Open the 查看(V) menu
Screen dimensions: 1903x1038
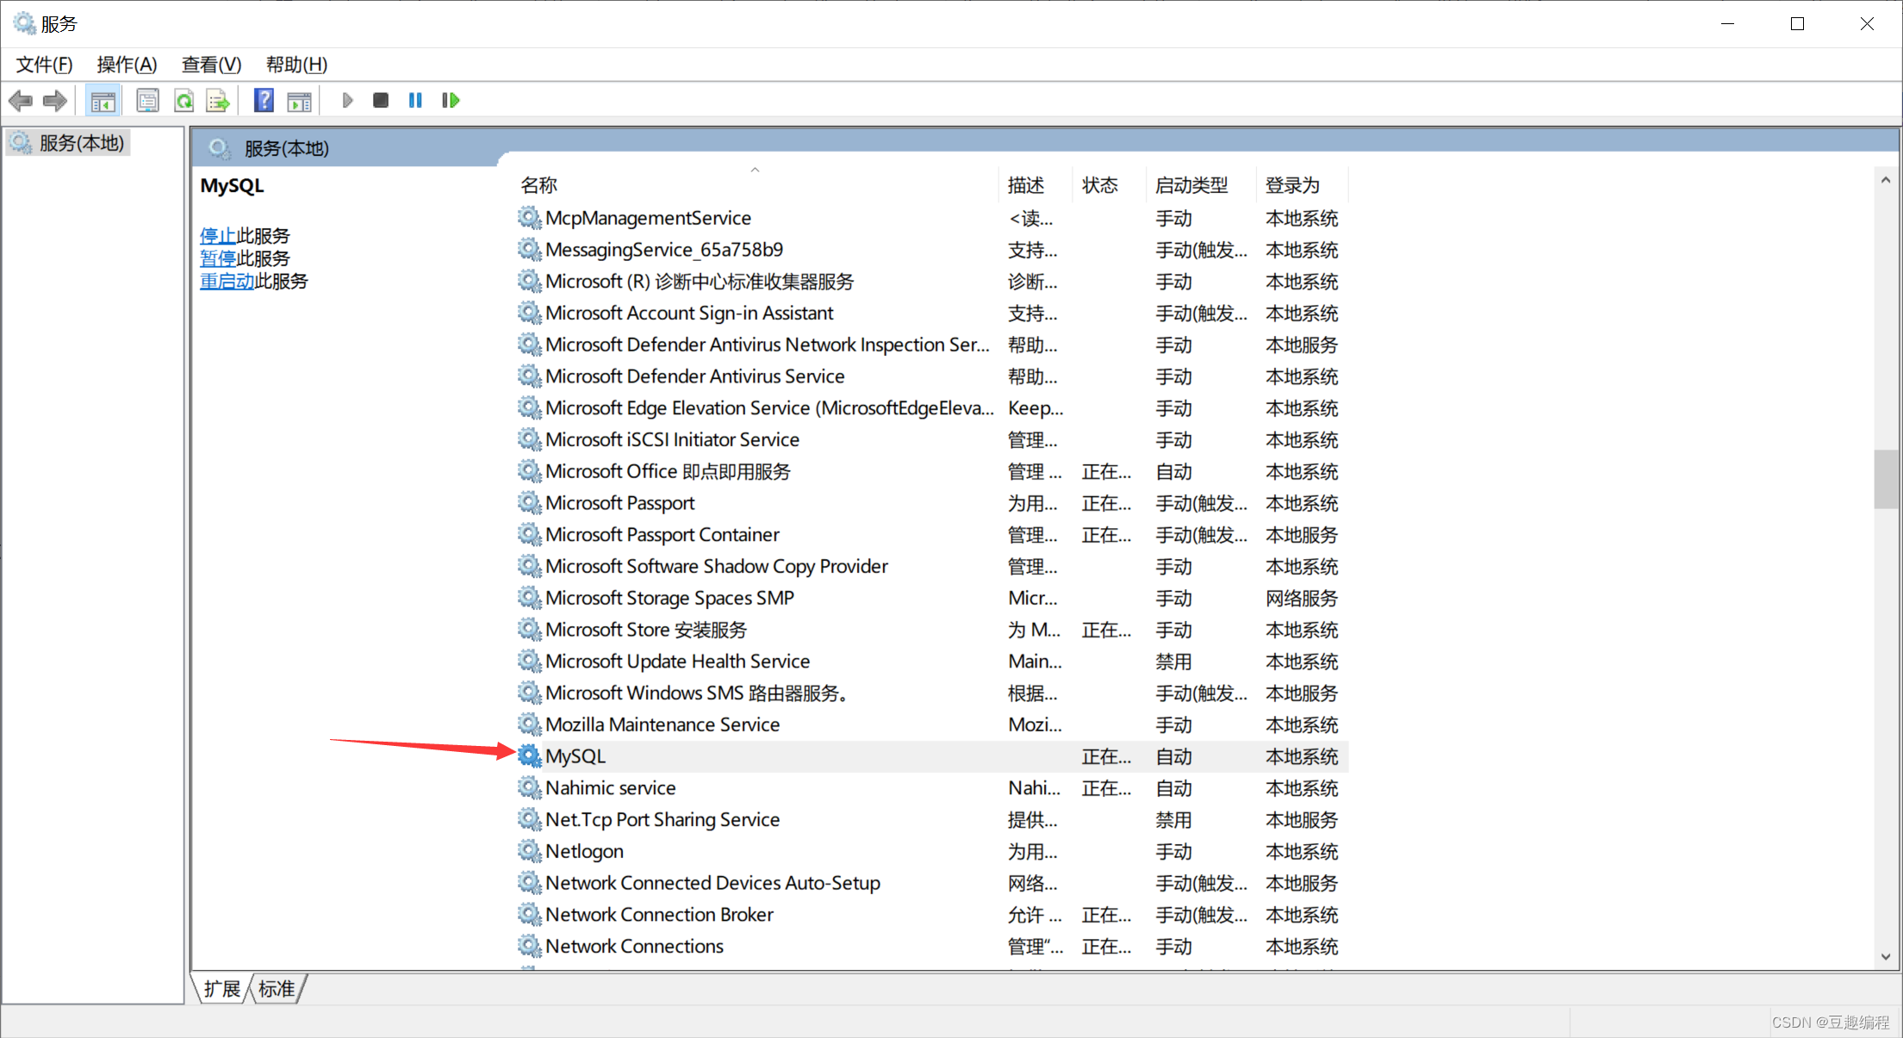click(211, 65)
